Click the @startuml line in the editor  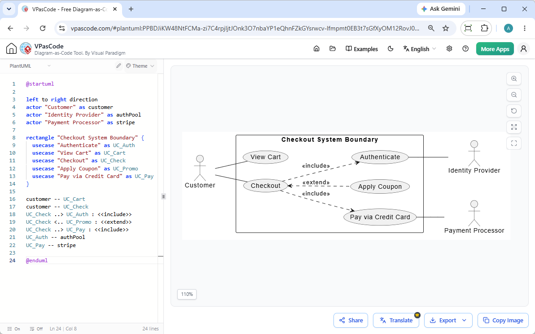(40, 84)
